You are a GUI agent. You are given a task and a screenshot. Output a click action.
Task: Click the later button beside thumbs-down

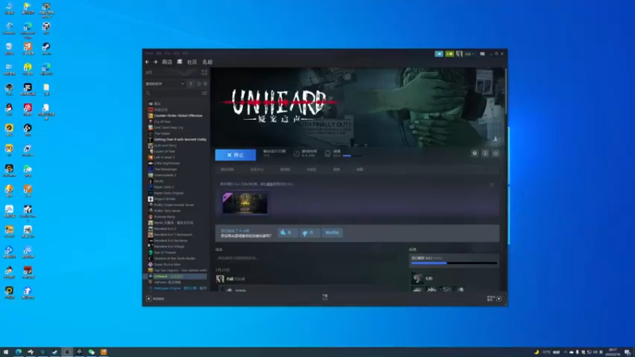coord(332,232)
